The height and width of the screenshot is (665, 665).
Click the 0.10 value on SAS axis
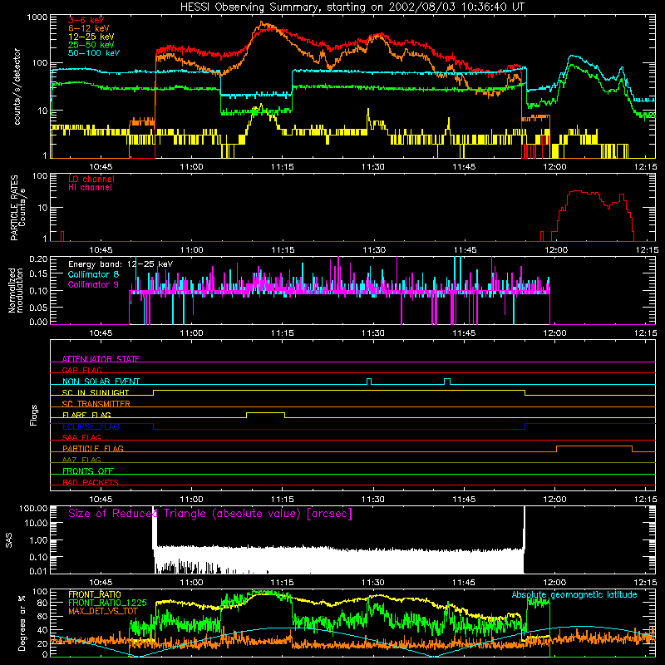pos(38,557)
